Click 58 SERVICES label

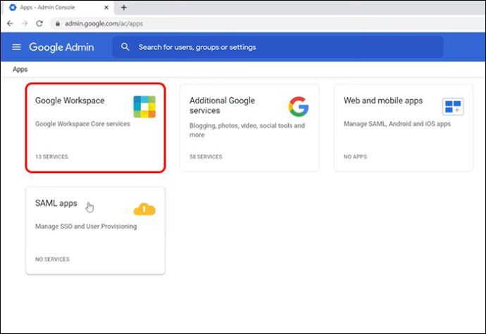coord(206,157)
